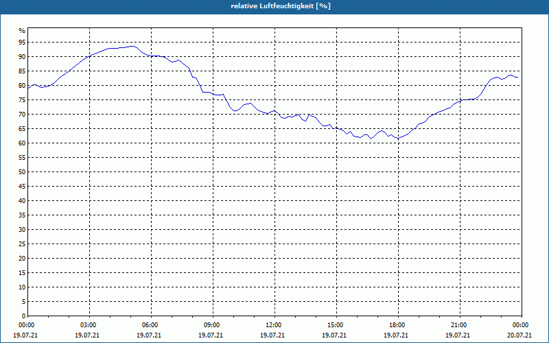Select the y-axis label '55'
This screenshot has height=343, width=549.
22,158
